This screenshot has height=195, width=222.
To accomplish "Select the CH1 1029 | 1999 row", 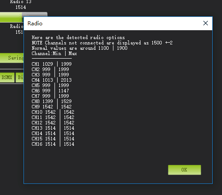I will [51, 64].
